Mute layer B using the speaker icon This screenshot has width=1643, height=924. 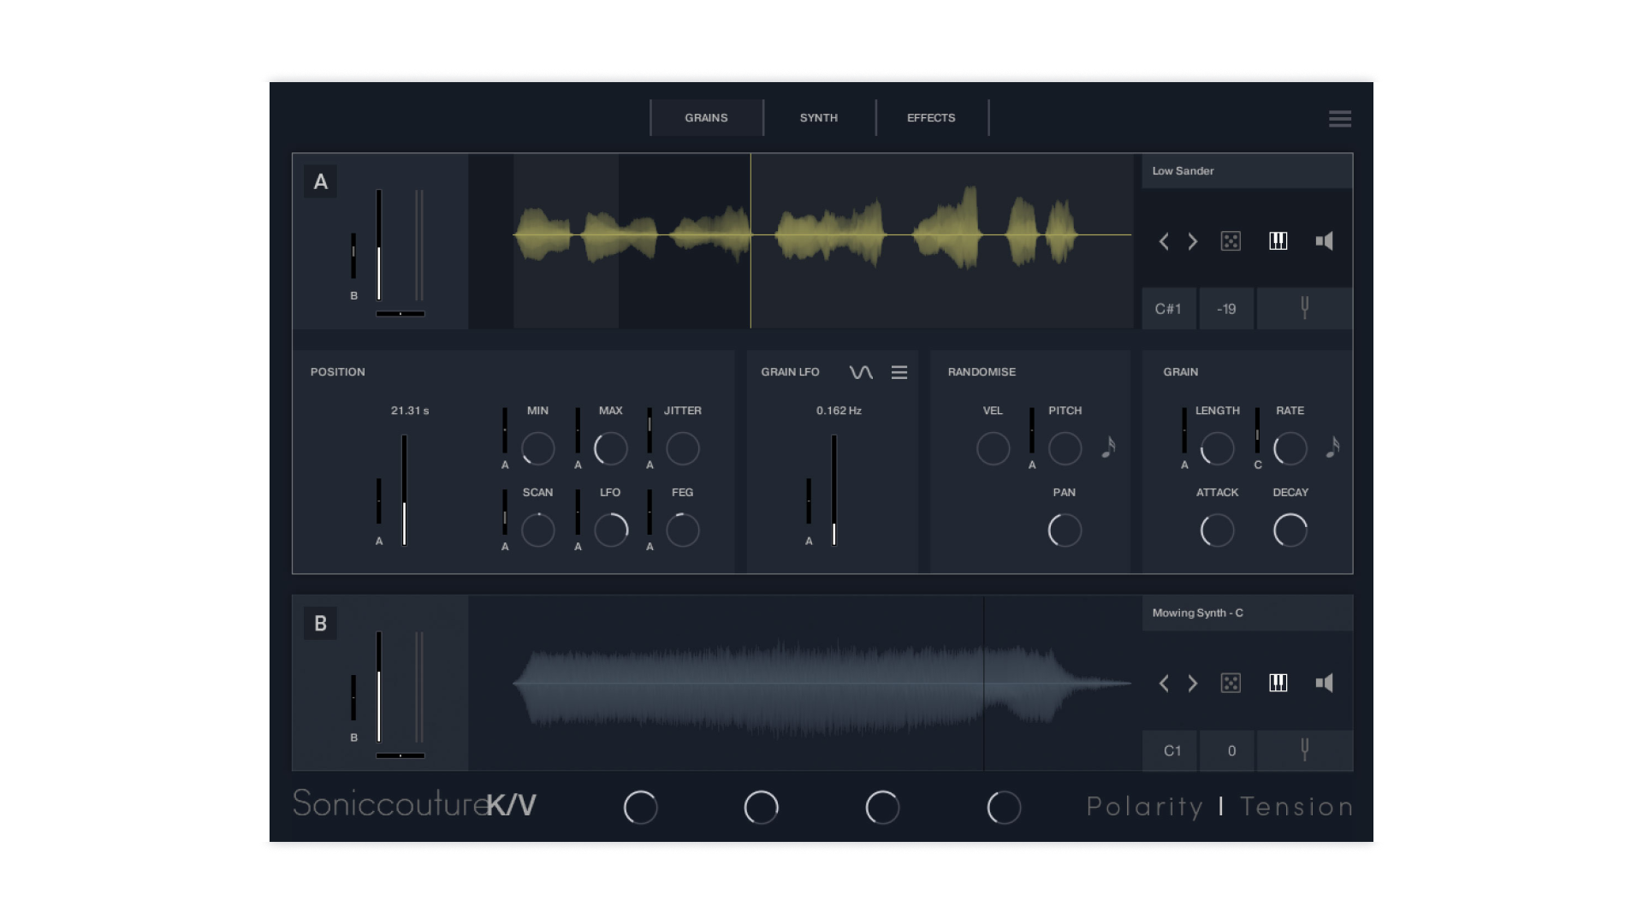pos(1324,683)
